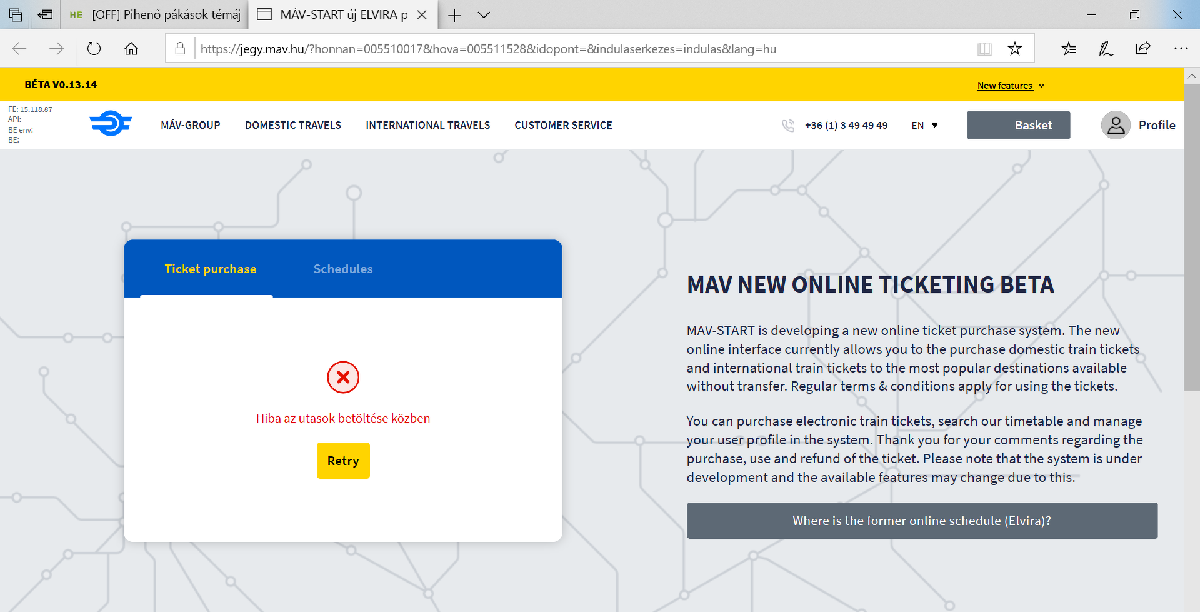The width and height of the screenshot is (1200, 612).
Task: Open the EN language dropdown
Action: (x=924, y=126)
